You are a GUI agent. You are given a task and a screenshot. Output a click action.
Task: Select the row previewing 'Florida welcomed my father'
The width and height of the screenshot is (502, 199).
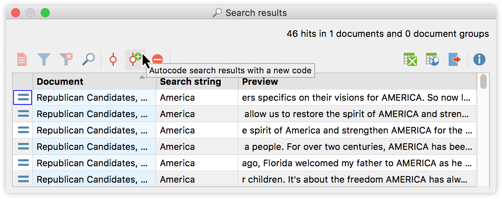tap(244, 163)
